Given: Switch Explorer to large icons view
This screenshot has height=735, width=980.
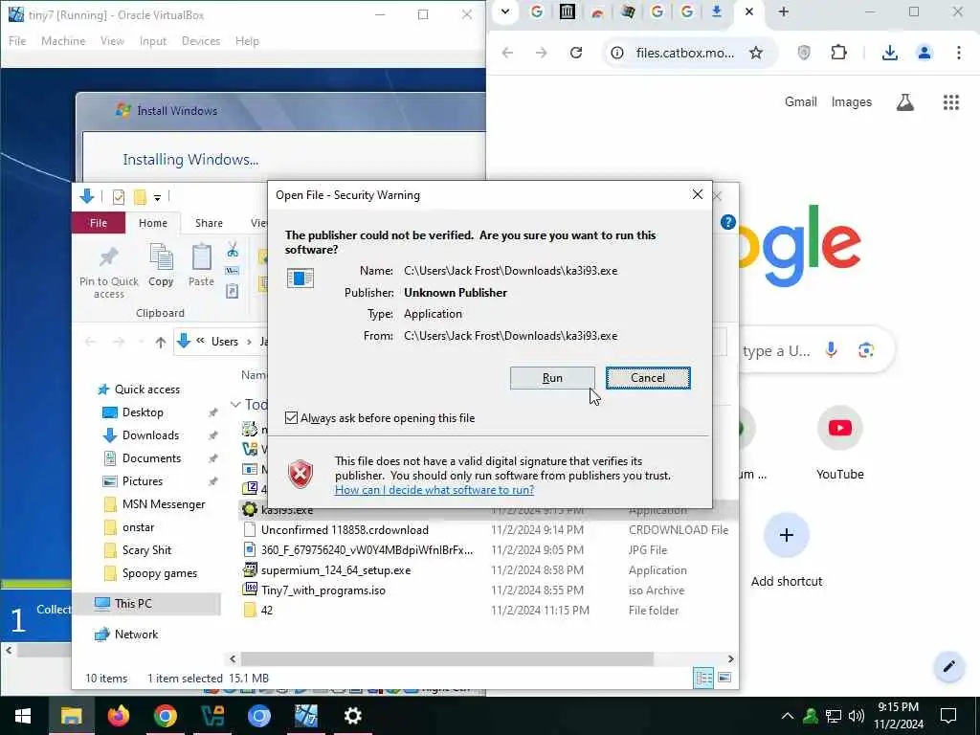Looking at the screenshot, I should tap(724, 678).
